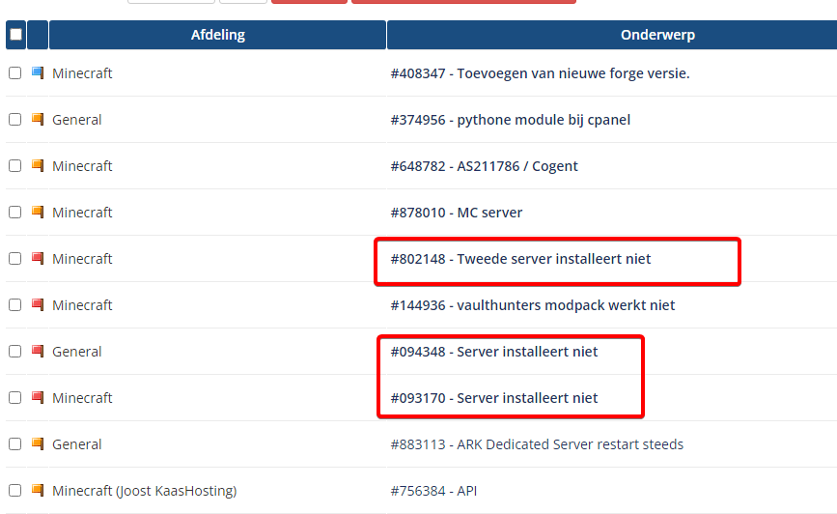Viewport: 837px width, 514px height.
Task: Click the red flag for the vaulthunters modpack ticket
Action: point(38,305)
